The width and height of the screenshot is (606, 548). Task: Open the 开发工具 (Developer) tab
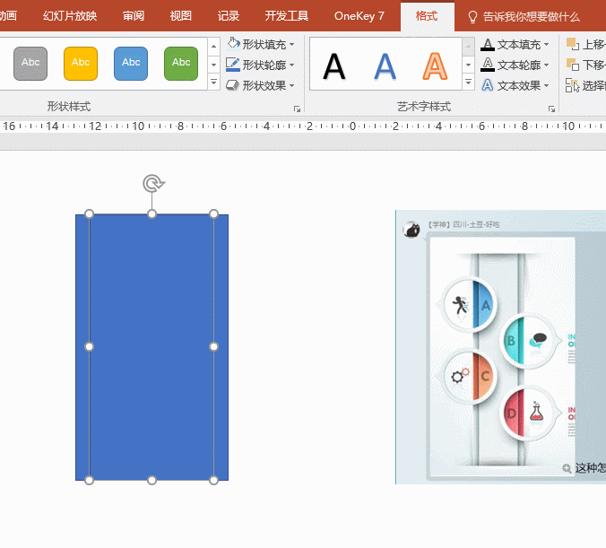coord(286,16)
